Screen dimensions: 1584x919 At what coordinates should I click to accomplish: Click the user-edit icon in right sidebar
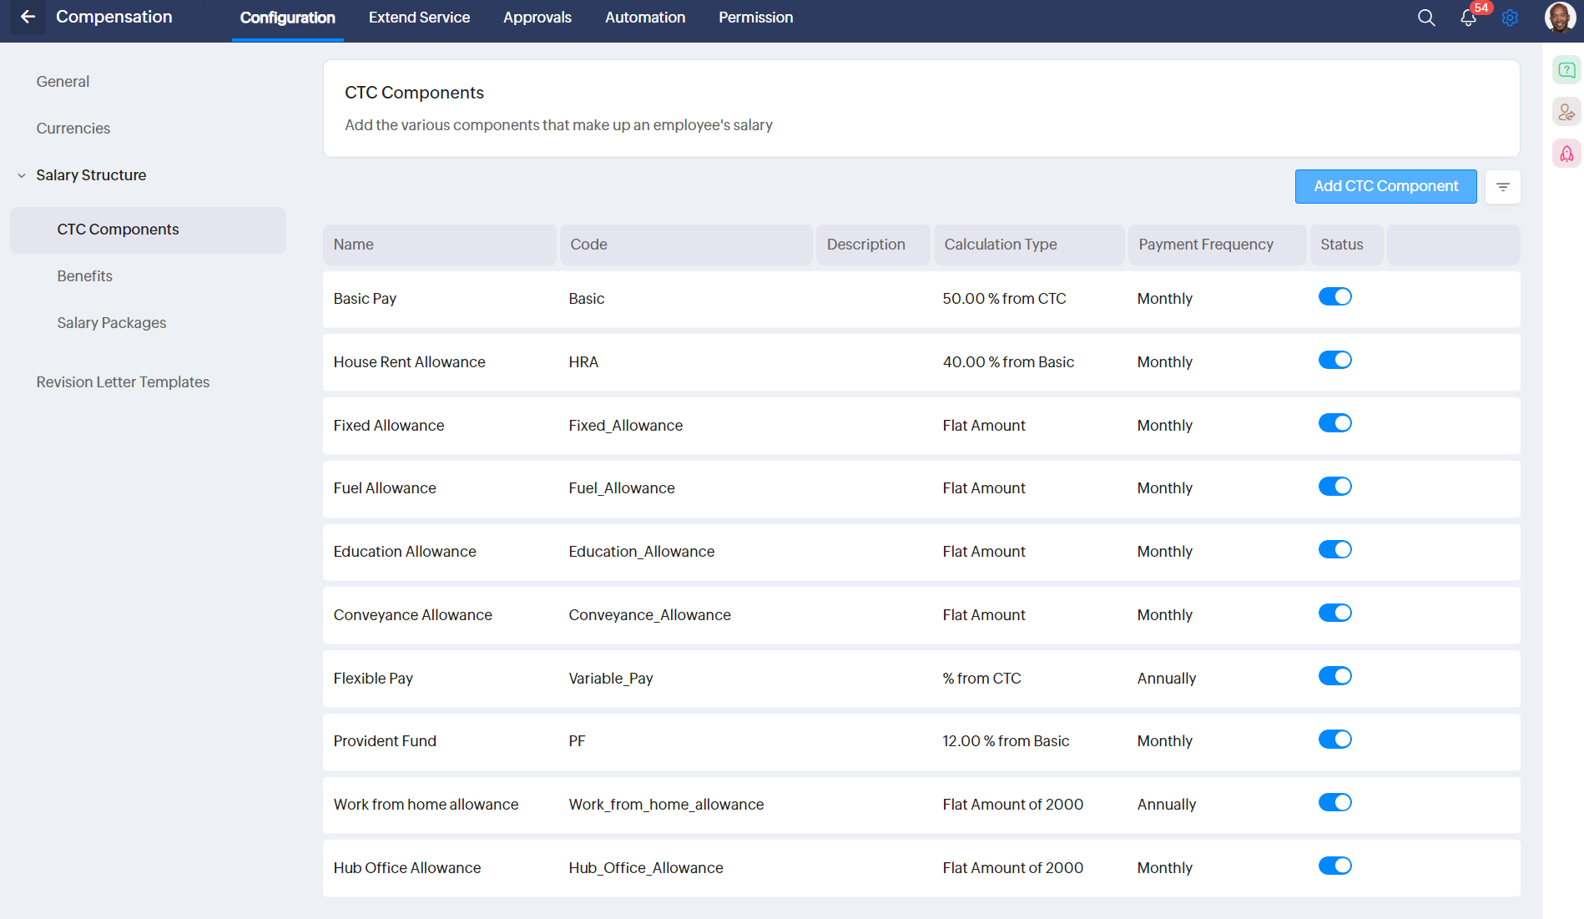click(x=1566, y=112)
